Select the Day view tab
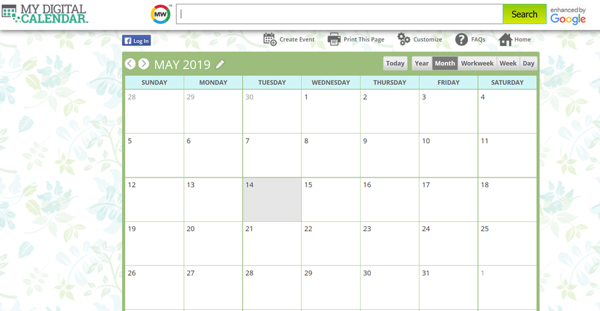This screenshot has height=311, width=600. [529, 64]
